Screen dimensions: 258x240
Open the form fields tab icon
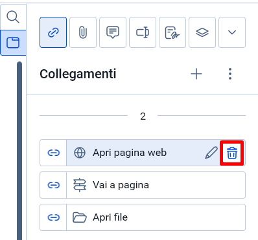point(143,32)
